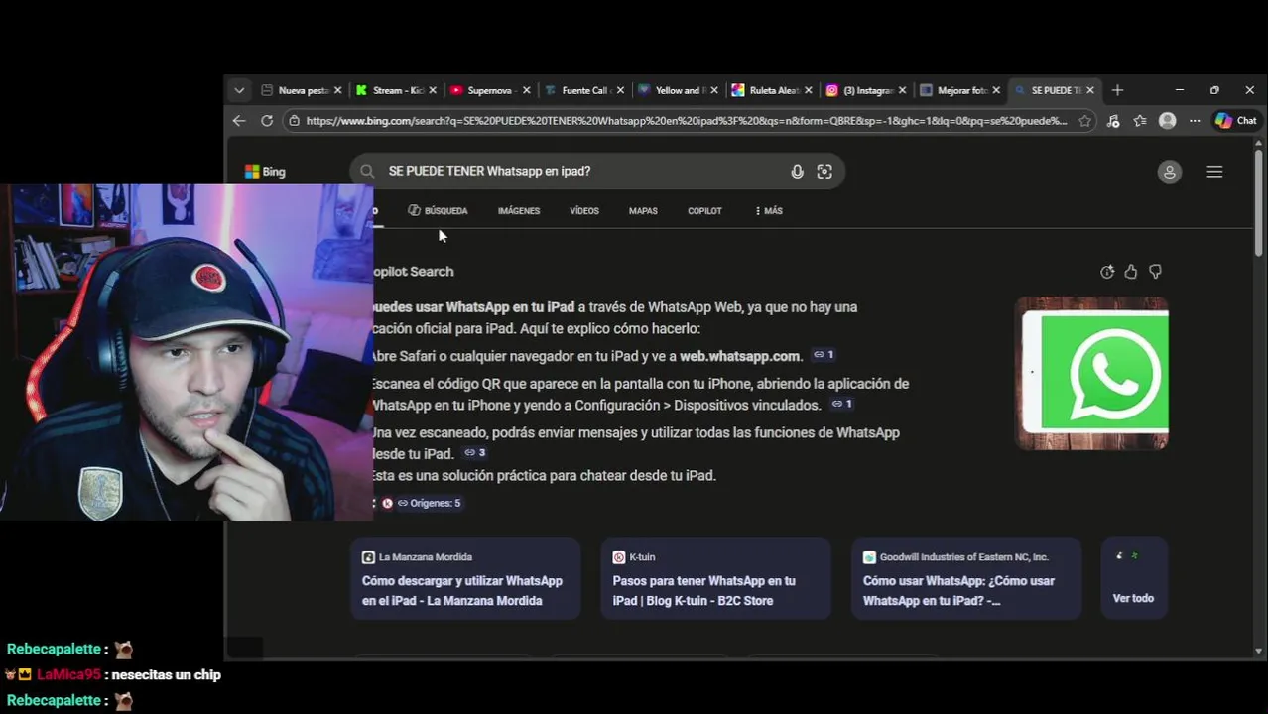Close the active SE PUEDE TENER tab
This screenshot has height=714, width=1268.
pos(1090,90)
